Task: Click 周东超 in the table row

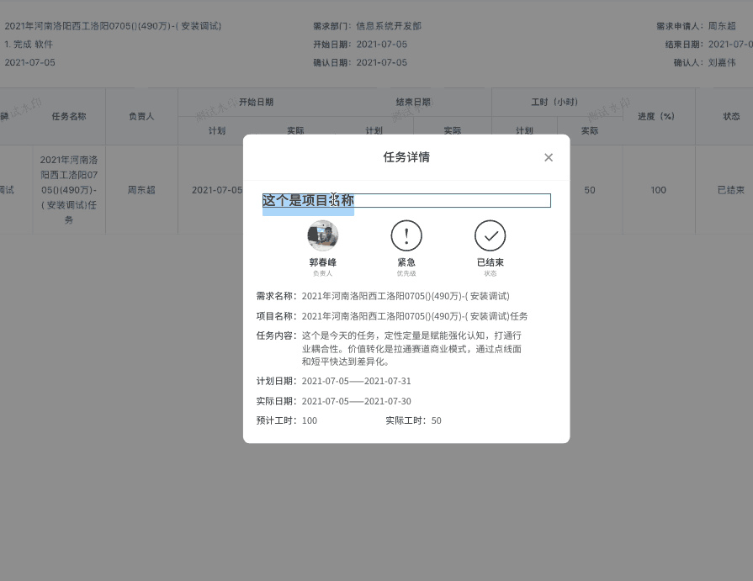Action: pyautogui.click(x=141, y=190)
